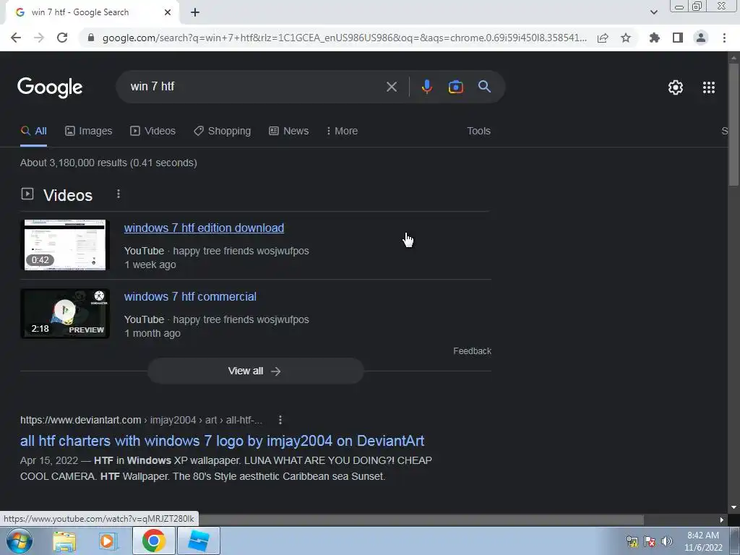Screen dimensions: 740x555
Task: Expand the More search categories
Action: coord(342,131)
